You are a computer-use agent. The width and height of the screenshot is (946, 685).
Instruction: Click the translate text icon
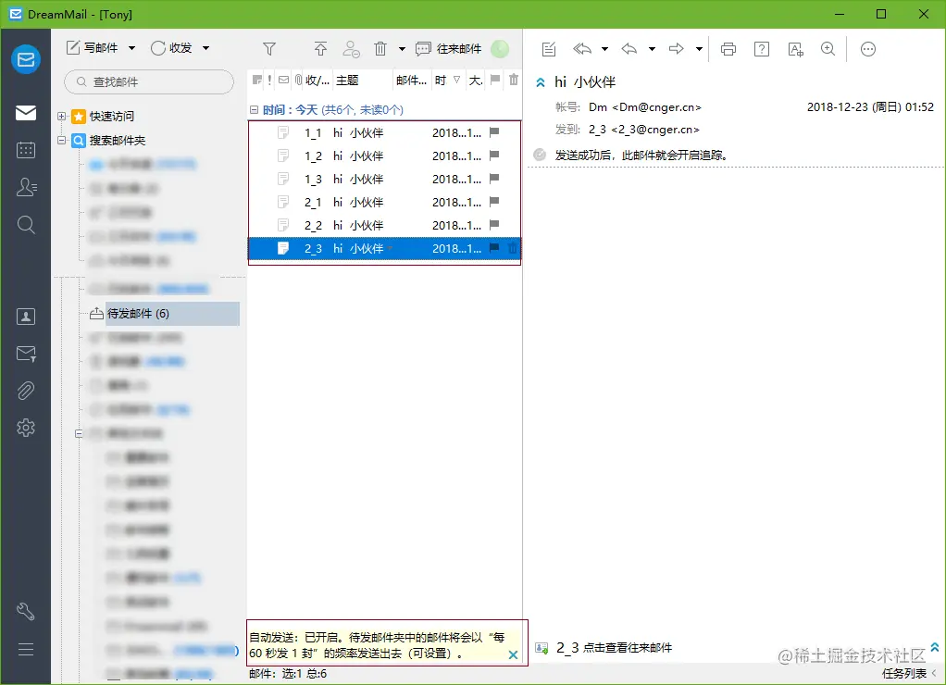tap(796, 49)
